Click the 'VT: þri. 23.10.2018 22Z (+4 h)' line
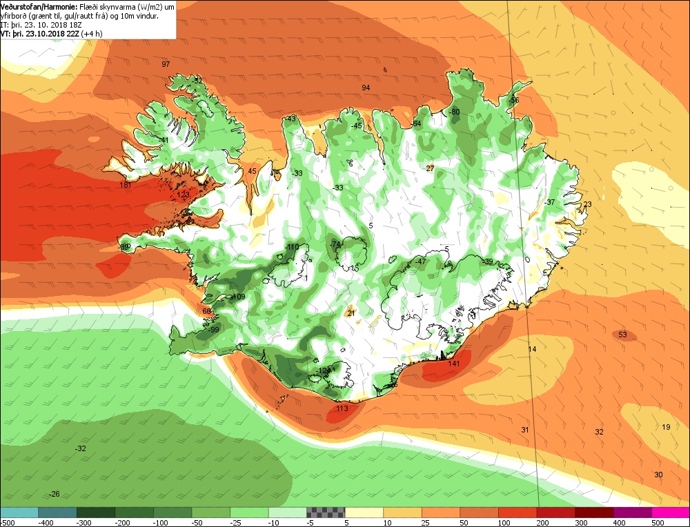Viewport: 690px width, 527px height. coord(52,33)
